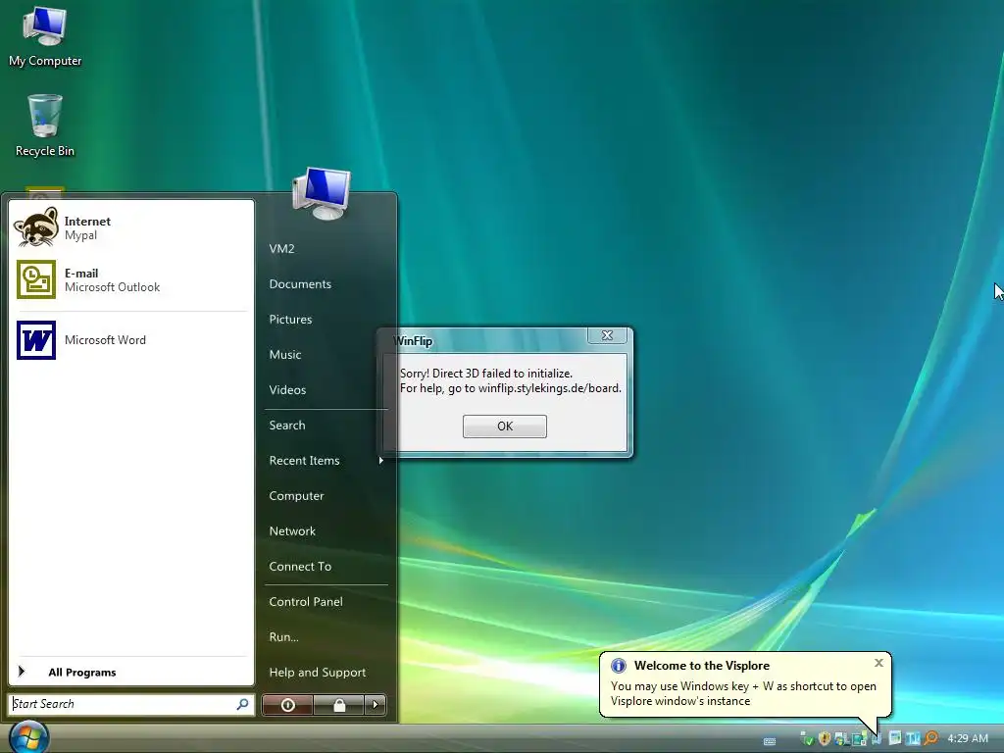The image size is (1004, 753).
Task: Click the window-panel tray icon
Action: pos(895,738)
